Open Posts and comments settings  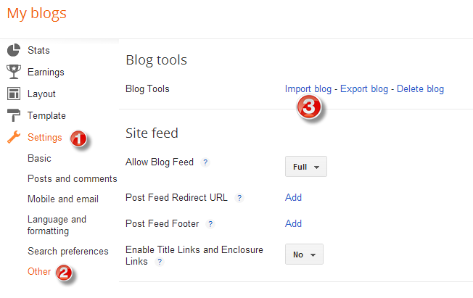pyautogui.click(x=72, y=178)
